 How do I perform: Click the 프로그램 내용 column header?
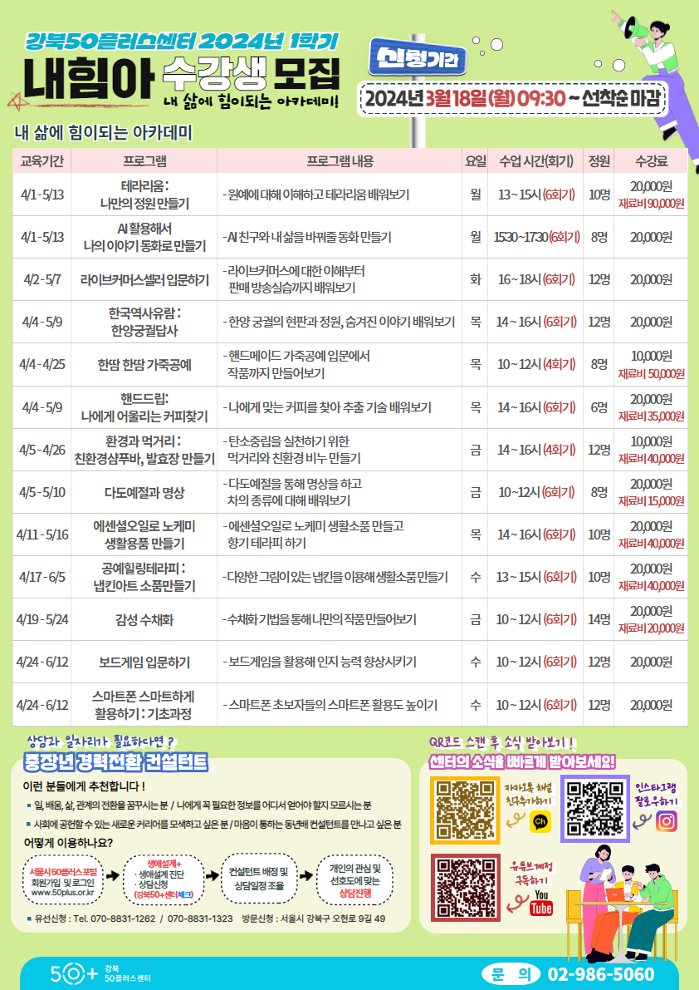340,160
